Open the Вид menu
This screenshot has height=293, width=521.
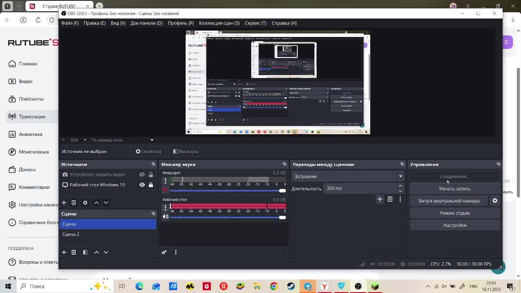(118, 23)
